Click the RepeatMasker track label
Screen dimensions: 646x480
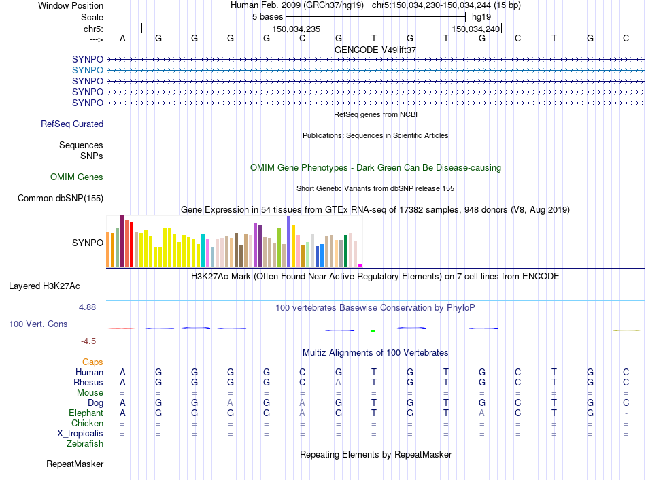pos(75,464)
